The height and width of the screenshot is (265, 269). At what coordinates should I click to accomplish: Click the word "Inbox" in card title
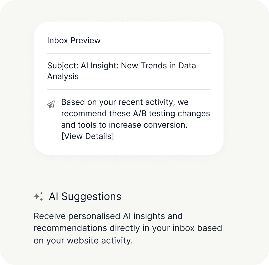click(58, 40)
